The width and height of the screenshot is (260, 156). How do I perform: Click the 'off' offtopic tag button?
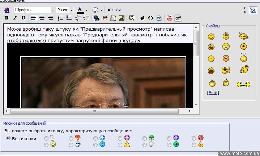coord(178,18)
